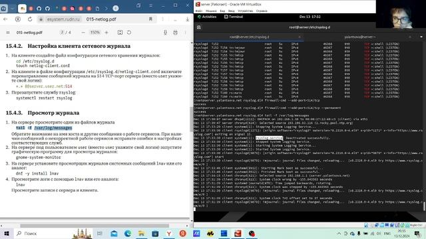This screenshot has height=239, width=426.
Task: Open Windows notification center
Action: click(x=417, y=233)
